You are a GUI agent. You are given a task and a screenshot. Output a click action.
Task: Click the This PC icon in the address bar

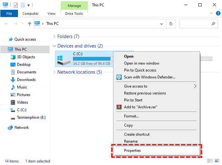(x=37, y=24)
